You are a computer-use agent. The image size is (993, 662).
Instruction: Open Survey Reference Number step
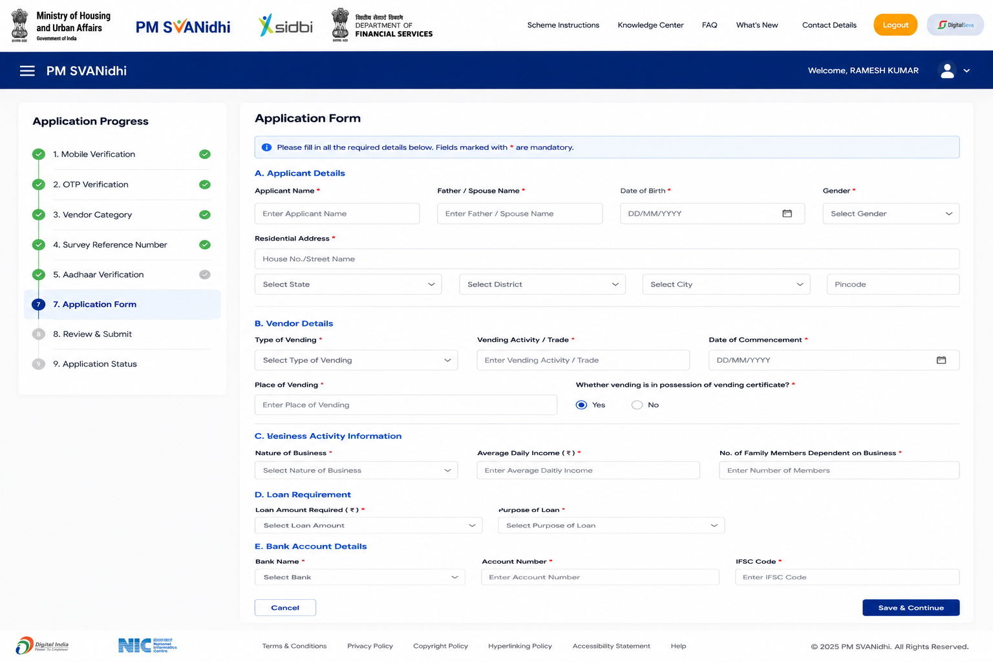tap(110, 245)
